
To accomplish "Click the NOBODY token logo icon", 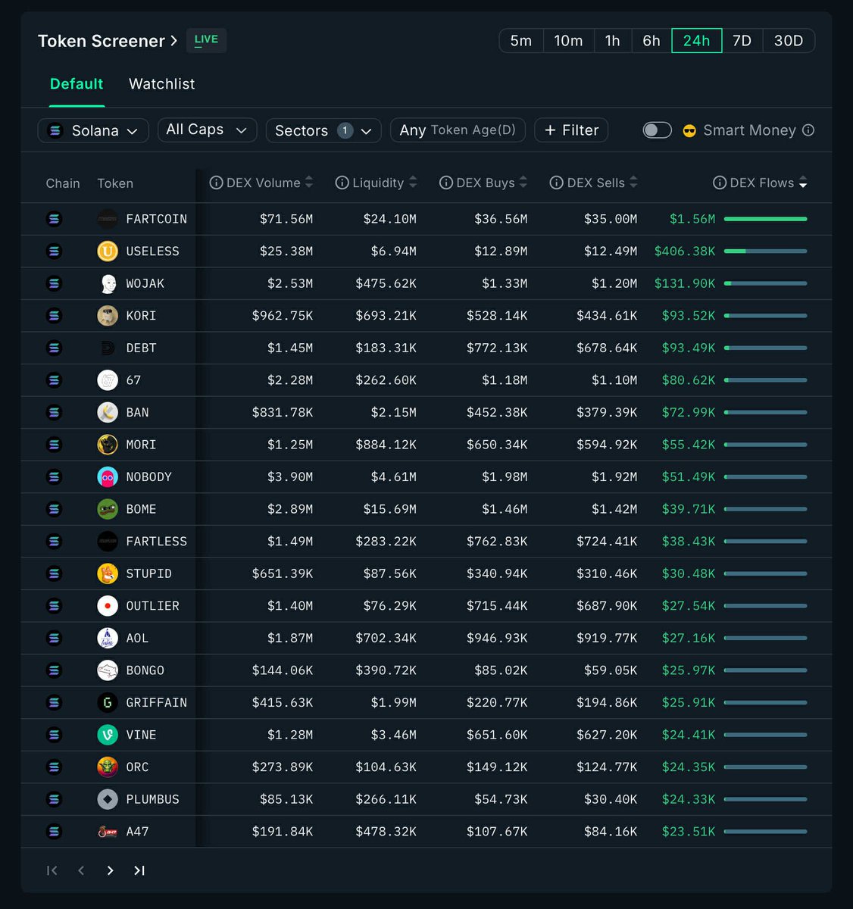I will [108, 476].
